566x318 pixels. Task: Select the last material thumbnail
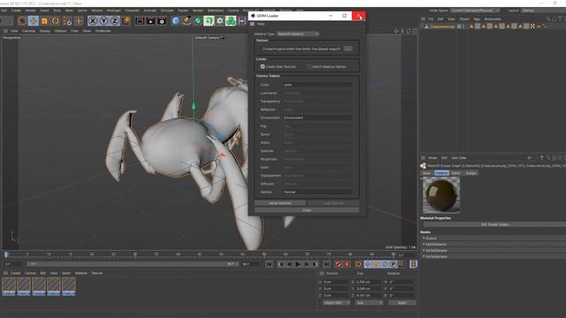(69, 286)
